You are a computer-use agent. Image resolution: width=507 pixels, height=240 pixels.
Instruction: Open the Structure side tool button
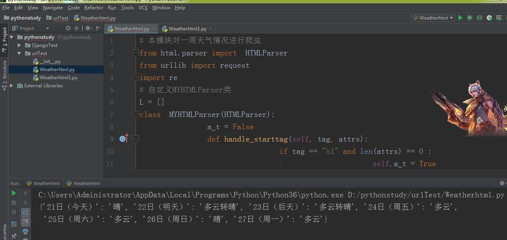[4, 75]
